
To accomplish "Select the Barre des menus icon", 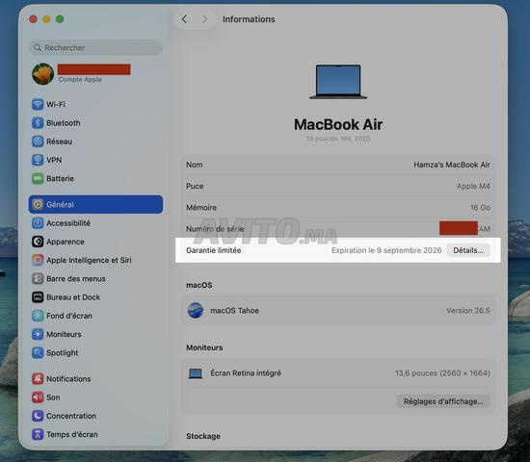I will 38,278.
